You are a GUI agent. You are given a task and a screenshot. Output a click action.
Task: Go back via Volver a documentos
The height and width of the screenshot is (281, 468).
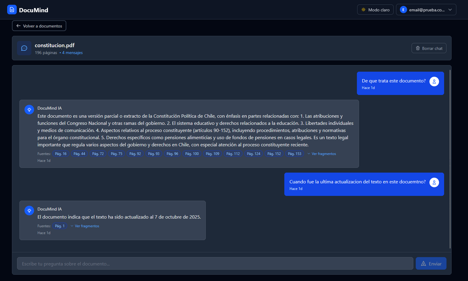click(x=39, y=26)
